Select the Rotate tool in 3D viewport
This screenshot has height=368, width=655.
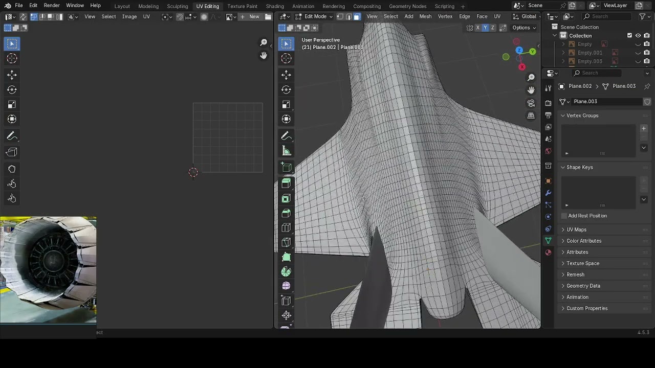click(x=286, y=90)
